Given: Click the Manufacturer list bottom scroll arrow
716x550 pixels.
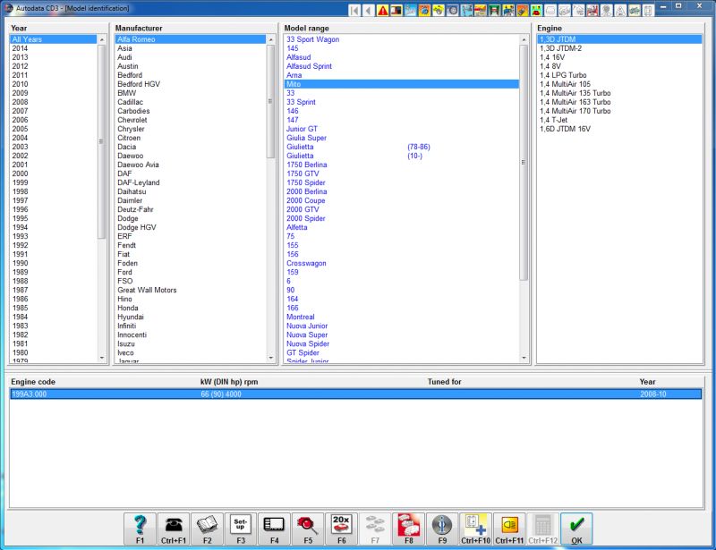Looking at the screenshot, I should click(x=271, y=359).
